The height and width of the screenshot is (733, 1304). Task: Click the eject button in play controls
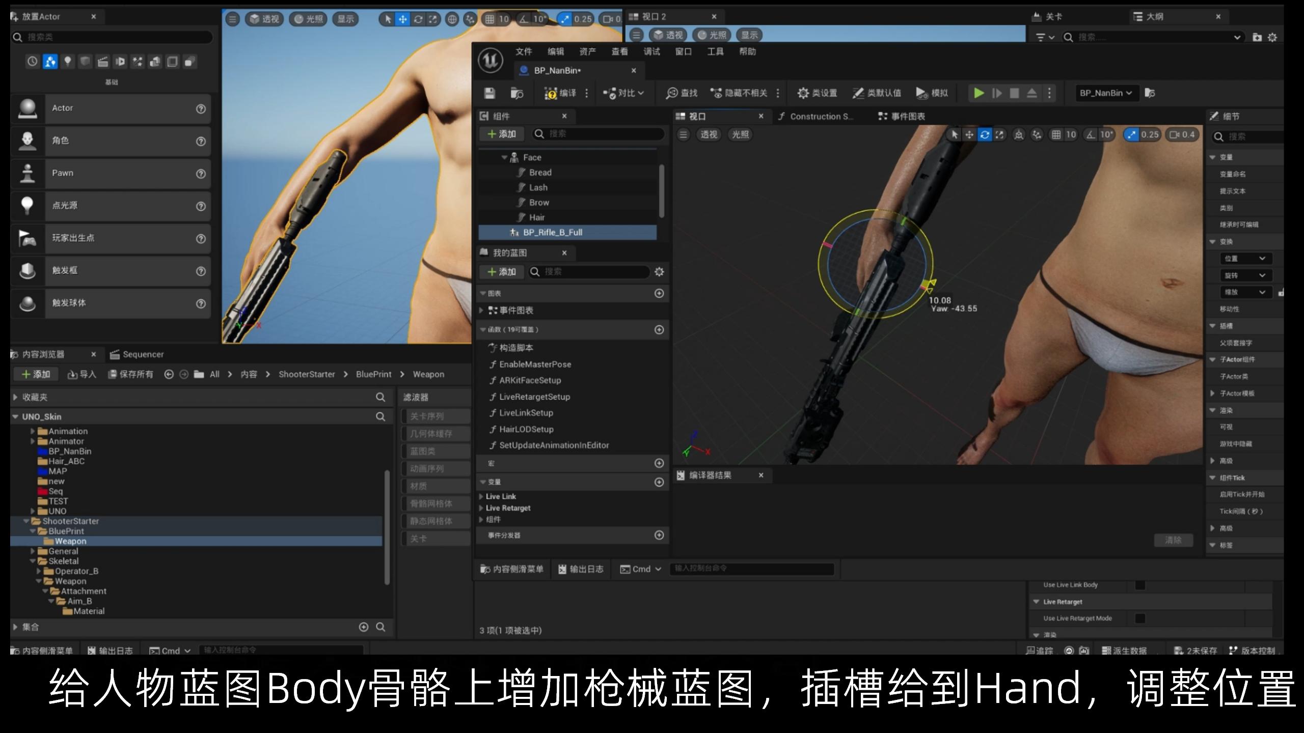tap(1031, 93)
